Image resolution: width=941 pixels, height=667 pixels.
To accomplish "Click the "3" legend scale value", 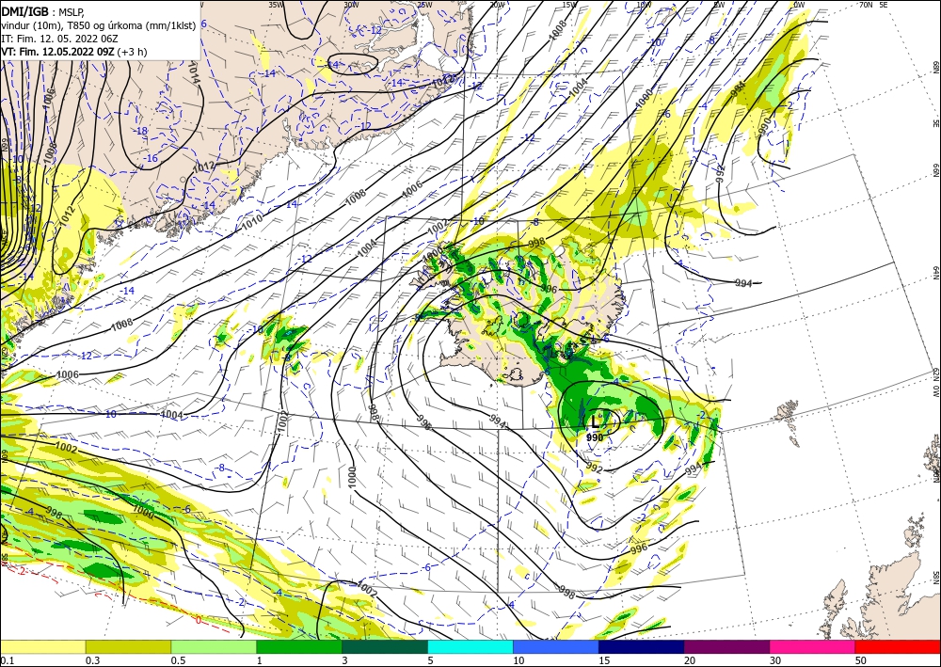I will click(x=345, y=660).
